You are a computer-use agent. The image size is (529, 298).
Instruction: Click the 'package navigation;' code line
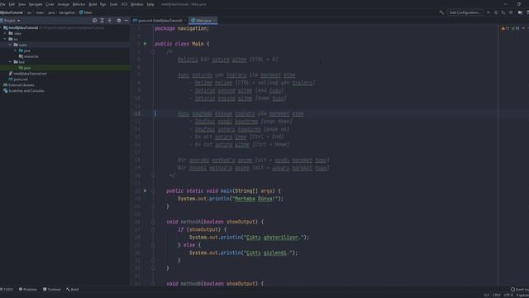click(182, 28)
